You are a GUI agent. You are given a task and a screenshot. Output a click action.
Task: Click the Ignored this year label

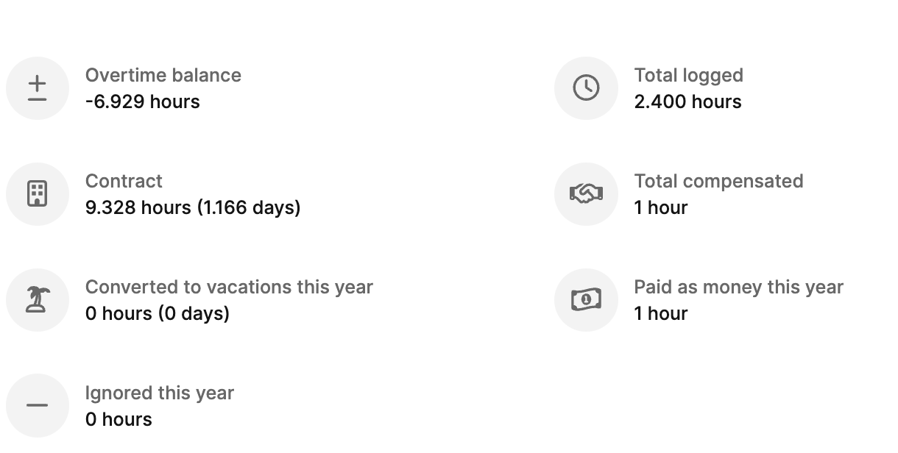point(159,393)
